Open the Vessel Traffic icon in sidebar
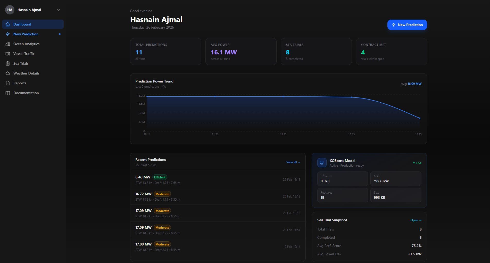 [x=8, y=53]
